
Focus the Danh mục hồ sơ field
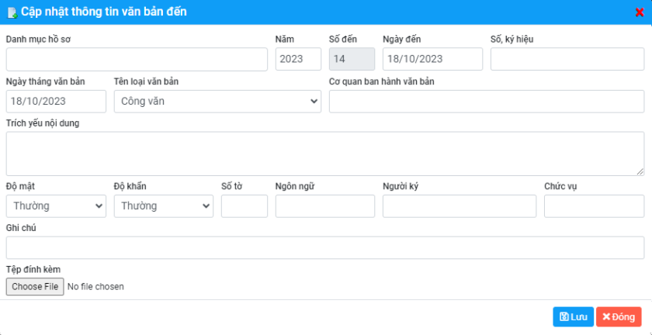coord(137,60)
